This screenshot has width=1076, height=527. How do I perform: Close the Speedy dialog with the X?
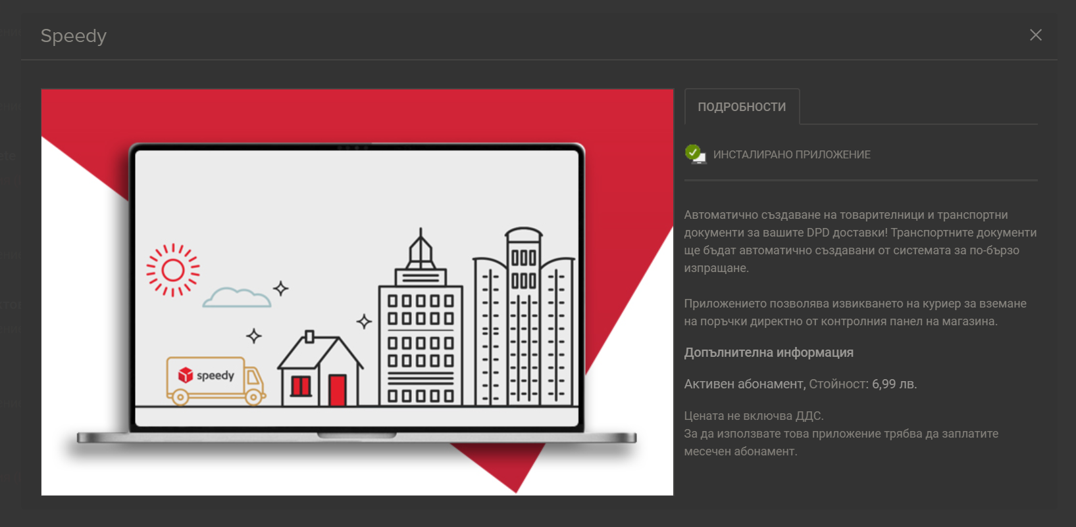1035,35
